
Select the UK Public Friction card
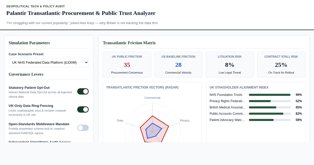(127, 64)
